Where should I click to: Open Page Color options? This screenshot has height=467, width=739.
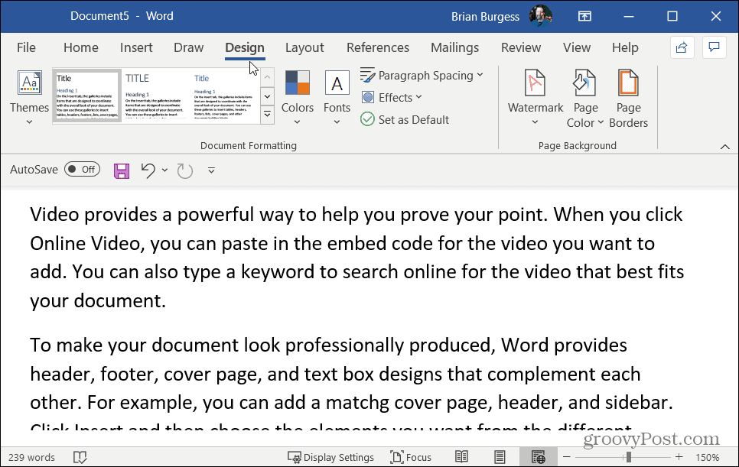585,99
